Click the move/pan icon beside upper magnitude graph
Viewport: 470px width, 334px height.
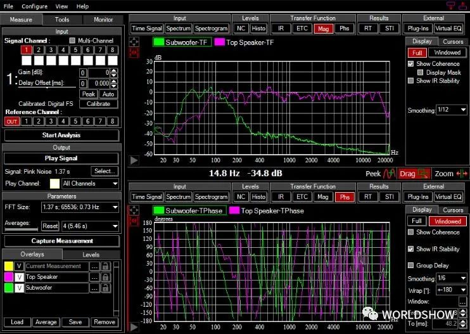(x=134, y=42)
